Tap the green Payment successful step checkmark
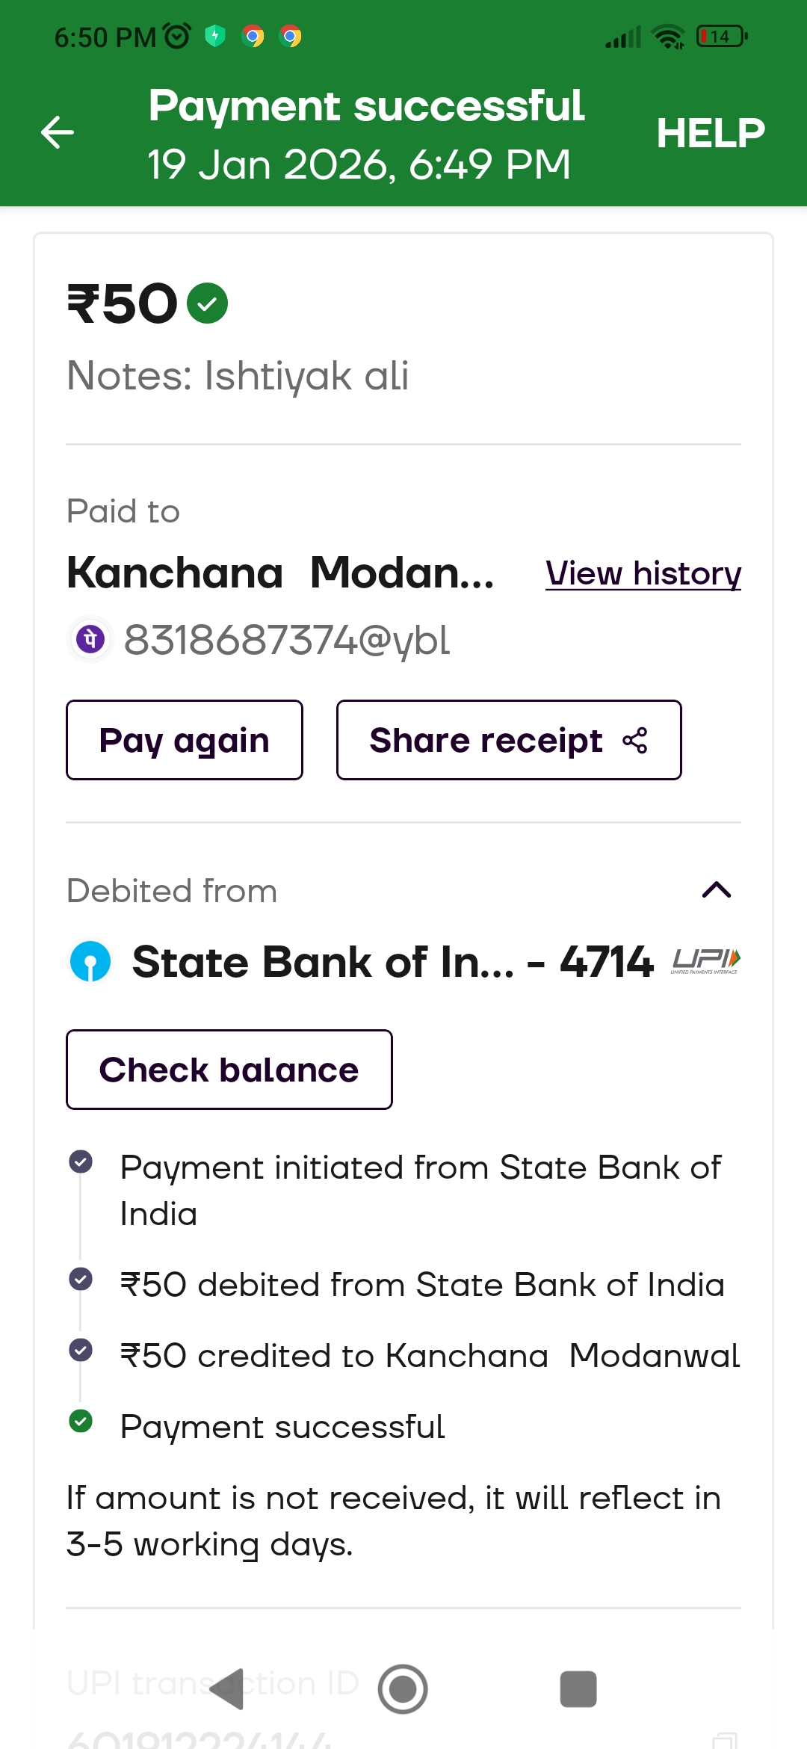807x1749 pixels. (x=81, y=1421)
